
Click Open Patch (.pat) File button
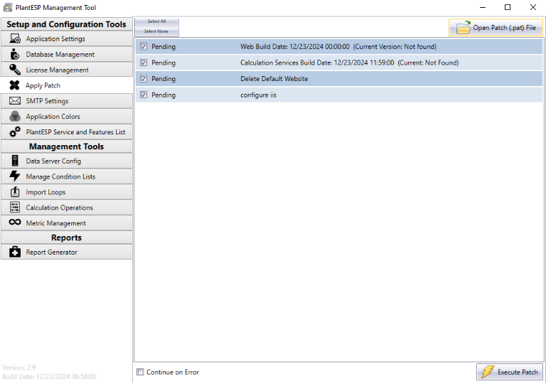pyautogui.click(x=496, y=27)
